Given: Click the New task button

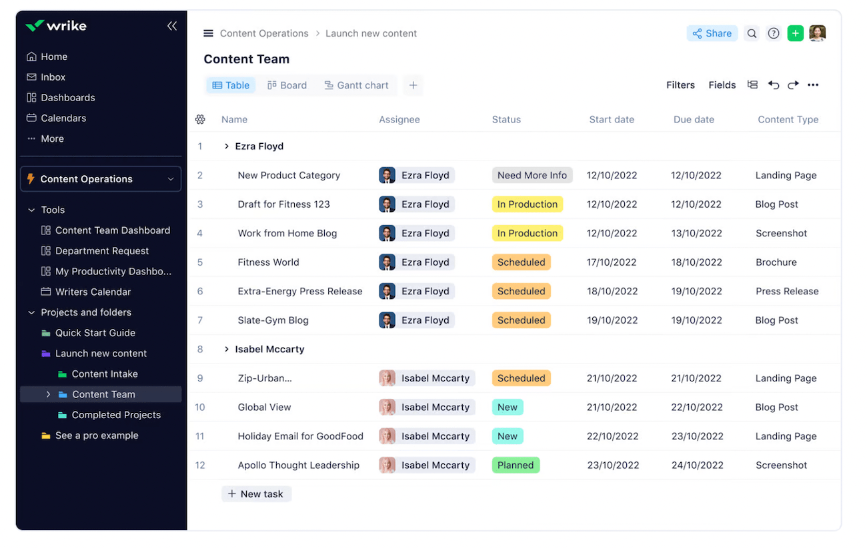Looking at the screenshot, I should (x=256, y=494).
